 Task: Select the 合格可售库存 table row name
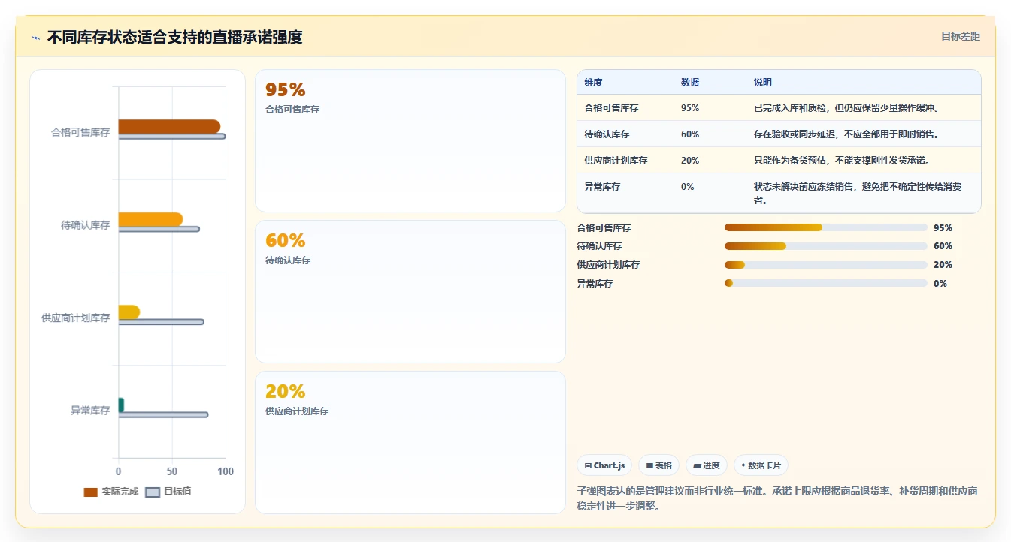[611, 108]
